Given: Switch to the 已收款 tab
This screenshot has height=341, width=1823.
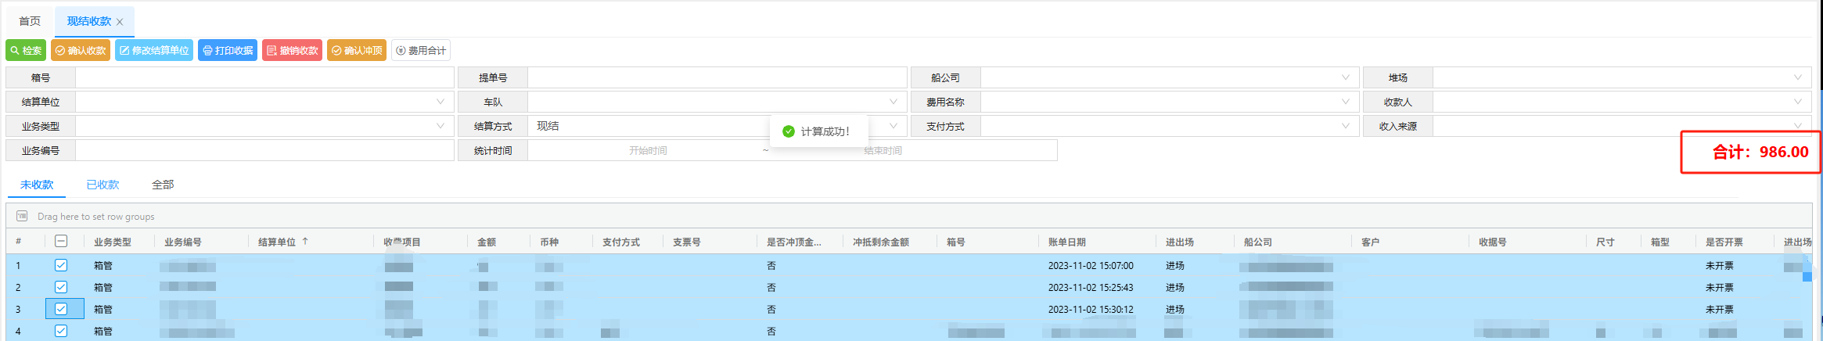Looking at the screenshot, I should click(102, 185).
